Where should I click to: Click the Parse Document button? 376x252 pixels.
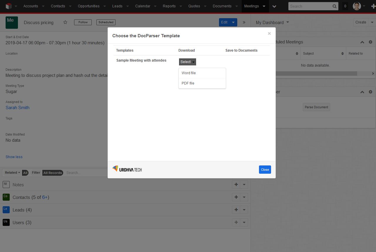[x=316, y=107]
